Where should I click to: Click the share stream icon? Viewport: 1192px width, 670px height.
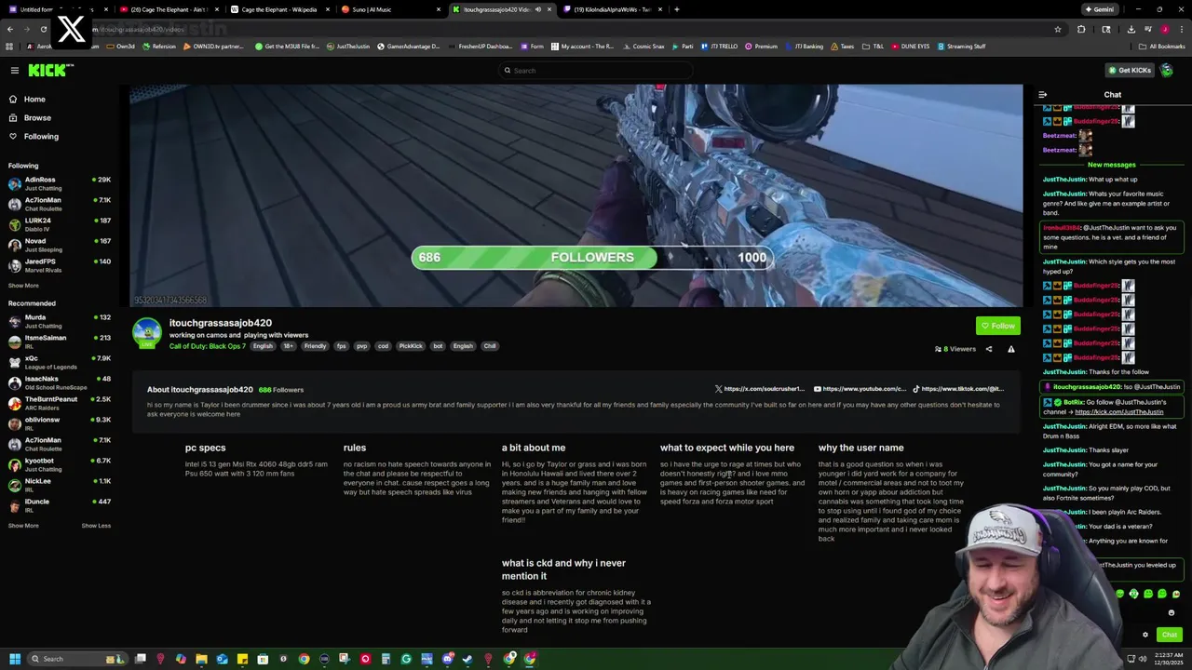989,349
